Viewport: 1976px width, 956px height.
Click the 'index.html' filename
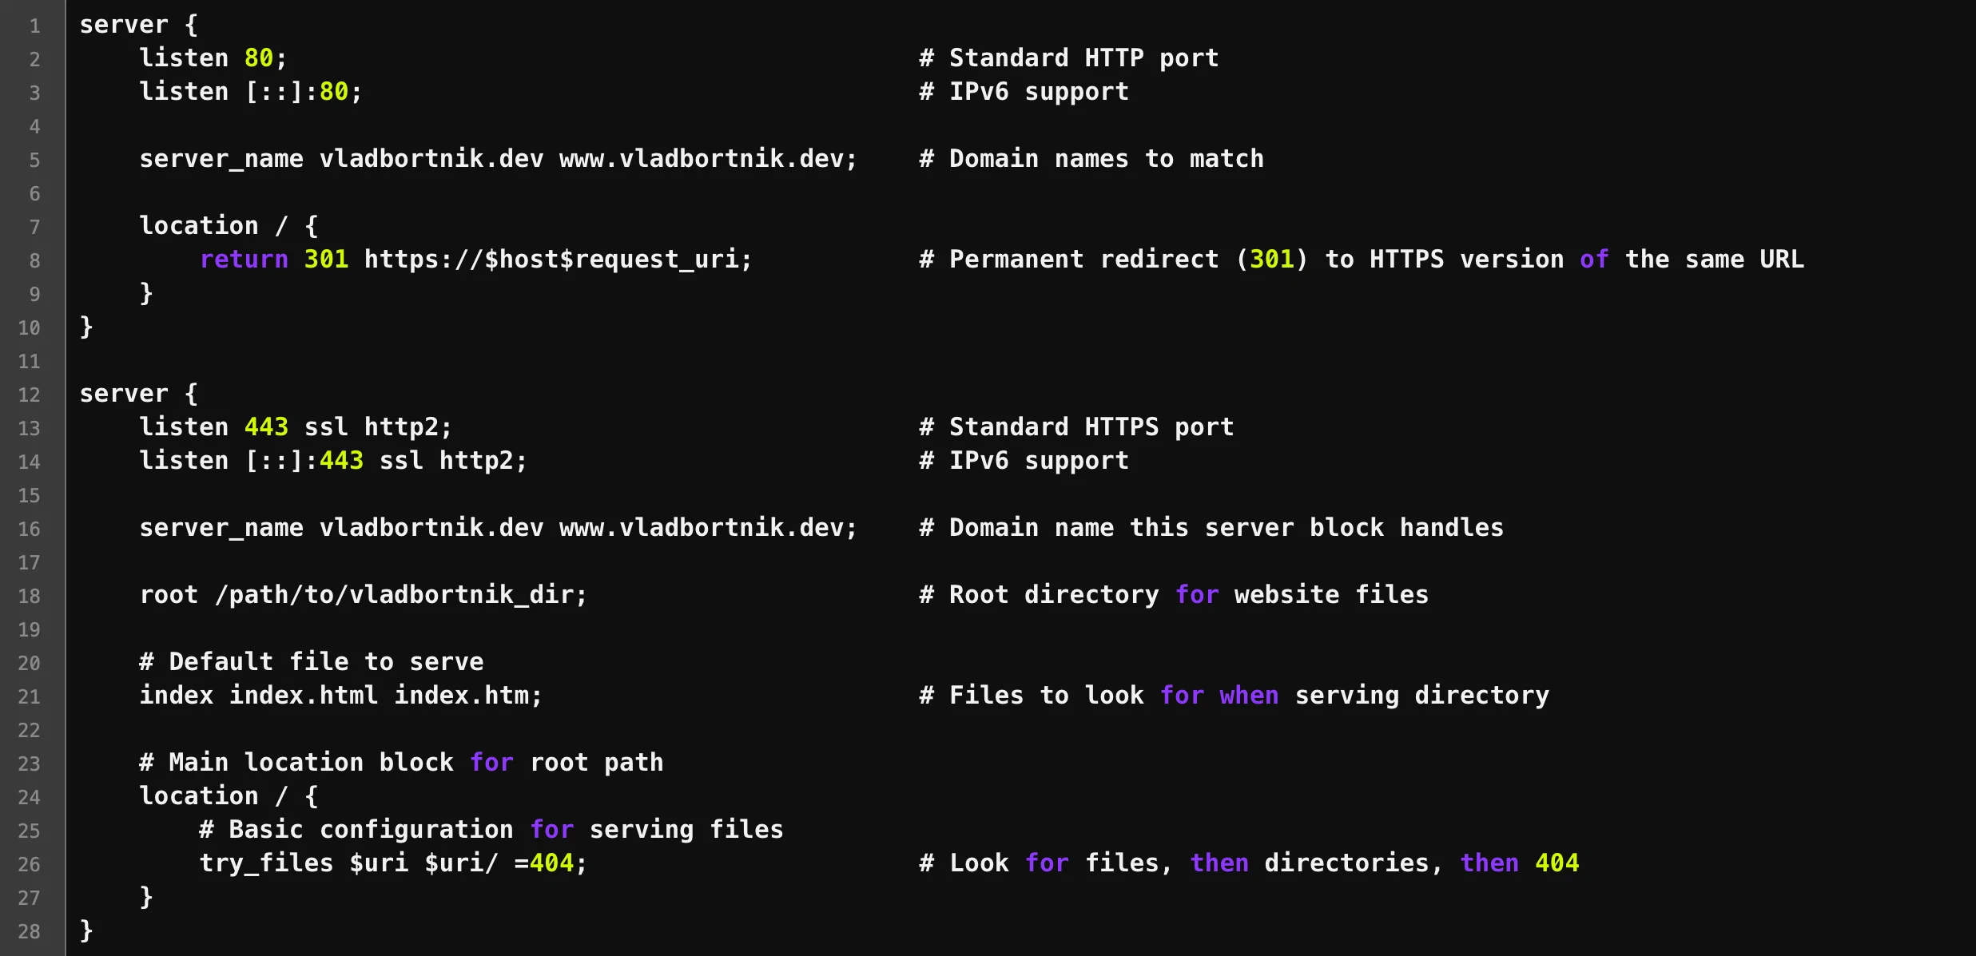point(304,696)
